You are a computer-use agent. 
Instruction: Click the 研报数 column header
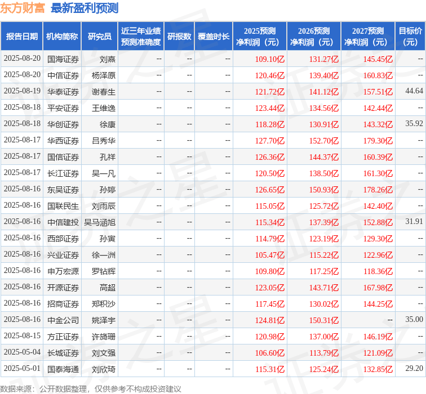point(179,37)
